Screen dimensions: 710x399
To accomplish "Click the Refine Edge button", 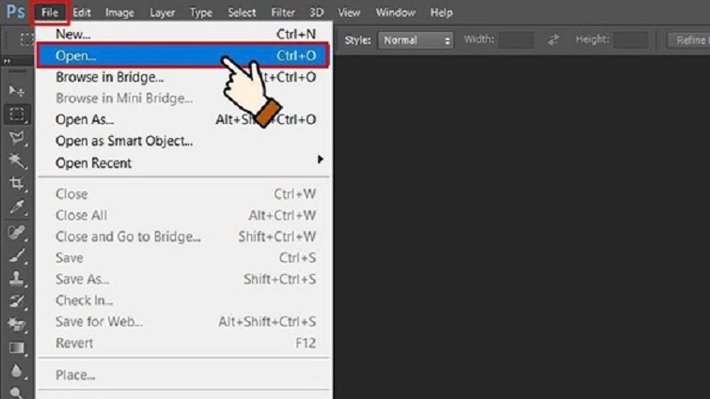I will pos(688,40).
